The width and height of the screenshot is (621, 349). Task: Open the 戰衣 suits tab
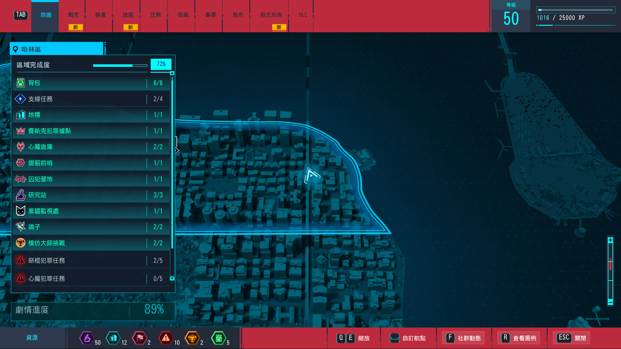click(x=73, y=15)
